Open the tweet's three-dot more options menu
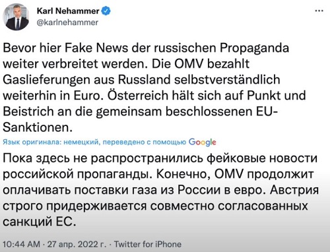 coord(319,11)
